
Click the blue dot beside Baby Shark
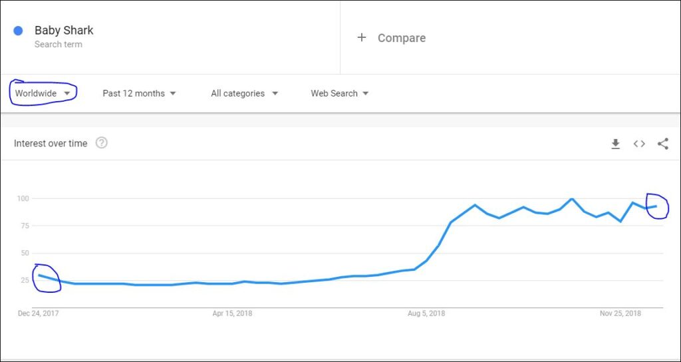[19, 31]
